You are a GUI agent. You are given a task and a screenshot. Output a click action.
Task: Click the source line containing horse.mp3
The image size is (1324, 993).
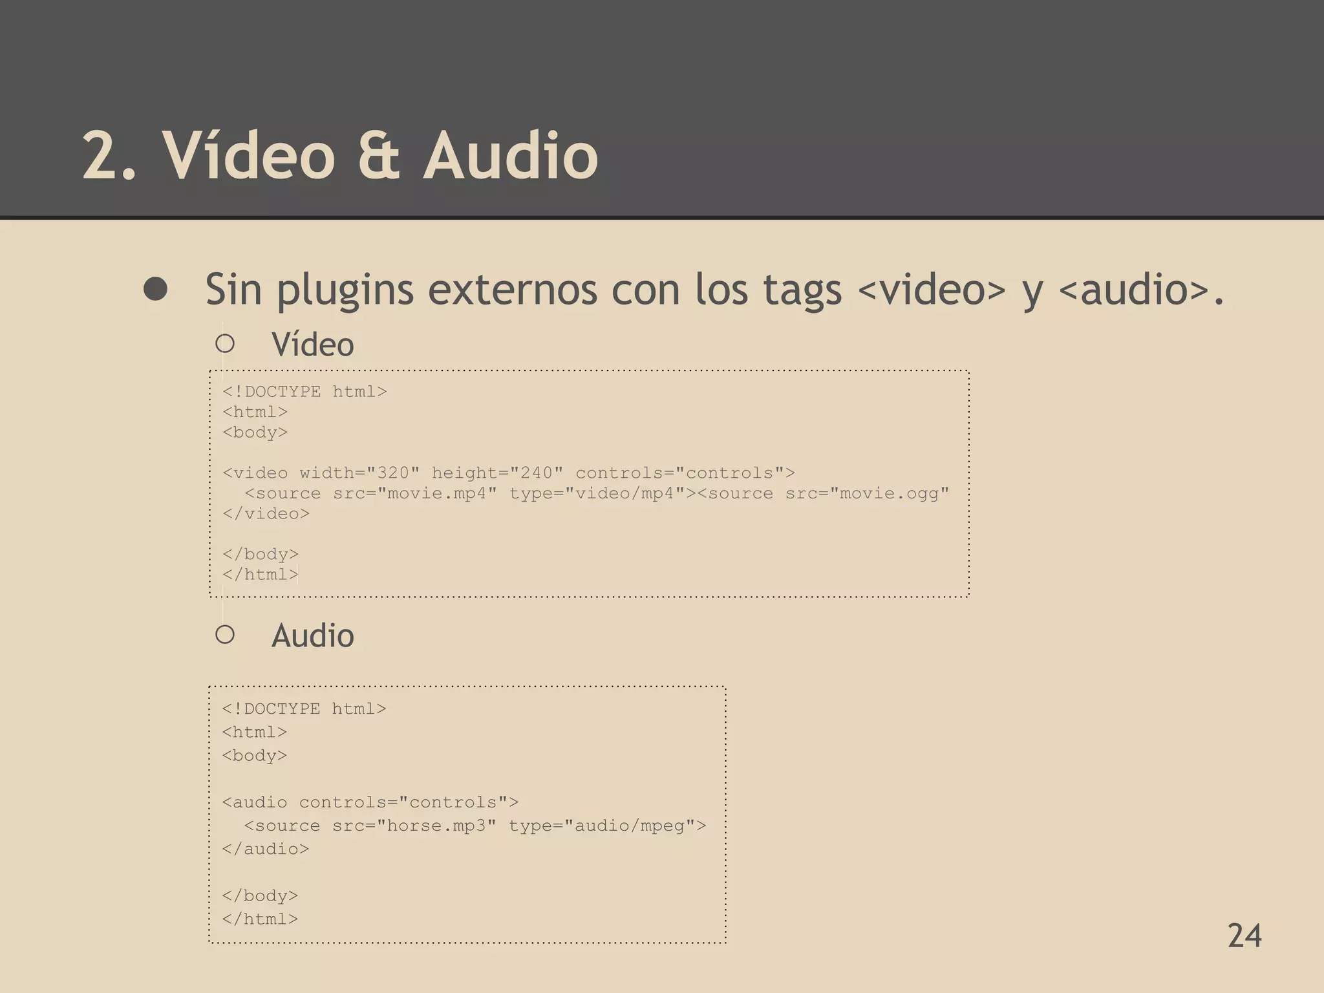pyautogui.click(x=475, y=826)
